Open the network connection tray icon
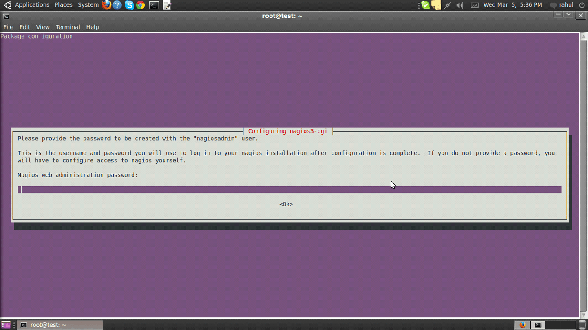This screenshot has height=330, width=588. click(x=447, y=5)
